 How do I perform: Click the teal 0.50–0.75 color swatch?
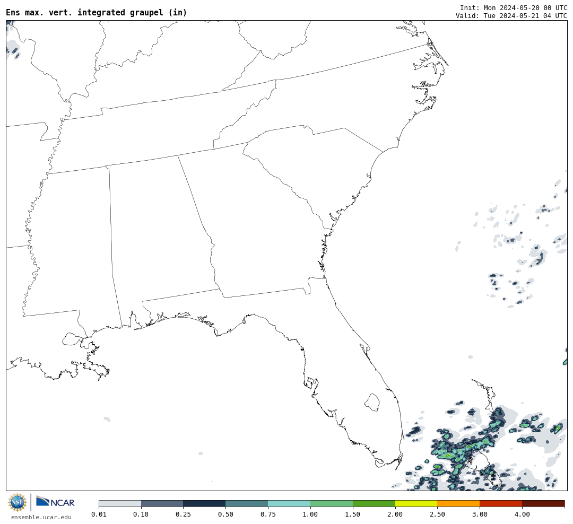point(247,503)
